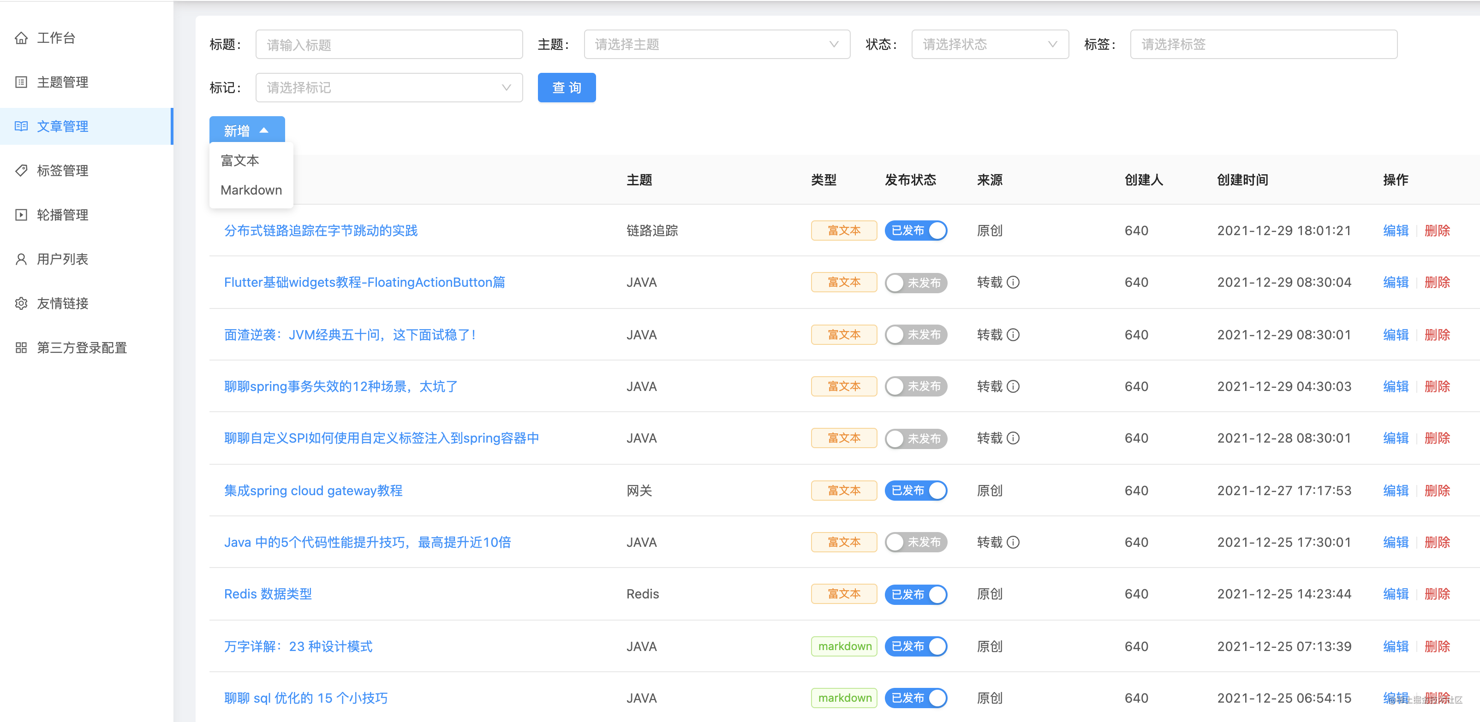Click the tag icon beside 标签管理
The image size is (1480, 722).
pos(21,171)
